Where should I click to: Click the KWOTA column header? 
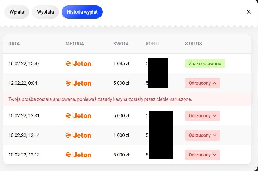tap(121, 44)
